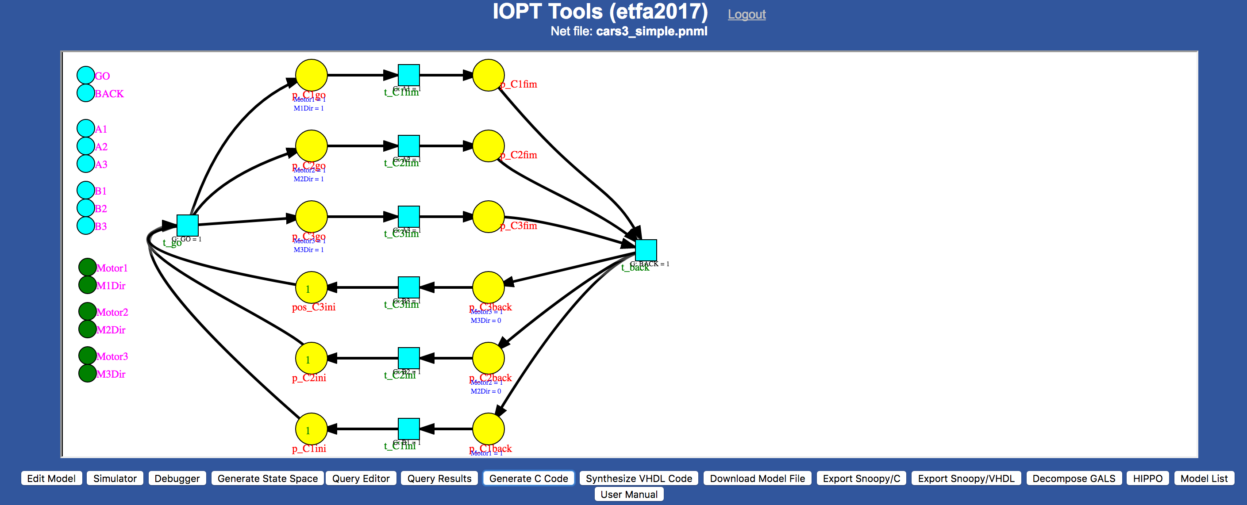Select the t_back transition square
Viewport: 1247px width, 505px height.
tap(646, 250)
